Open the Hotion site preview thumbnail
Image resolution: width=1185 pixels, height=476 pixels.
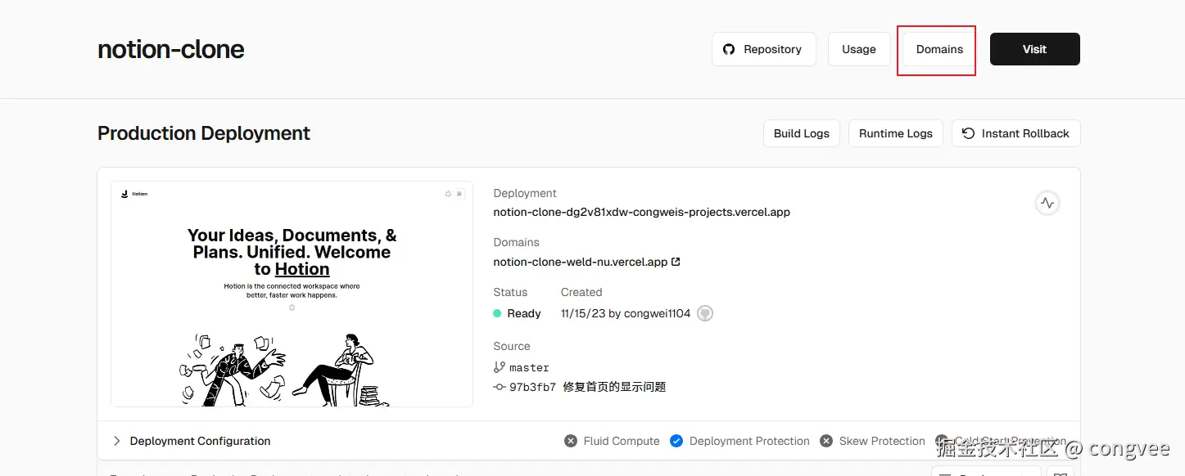292,294
